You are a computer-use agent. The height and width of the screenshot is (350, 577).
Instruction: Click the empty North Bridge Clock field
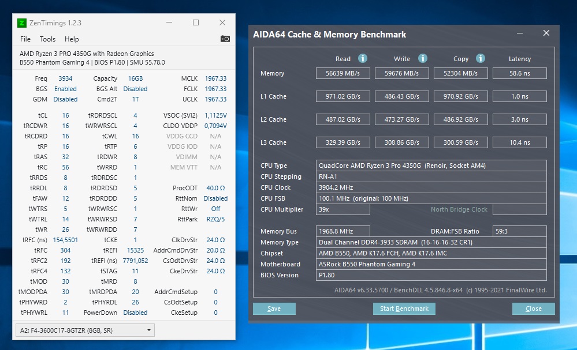click(520, 209)
